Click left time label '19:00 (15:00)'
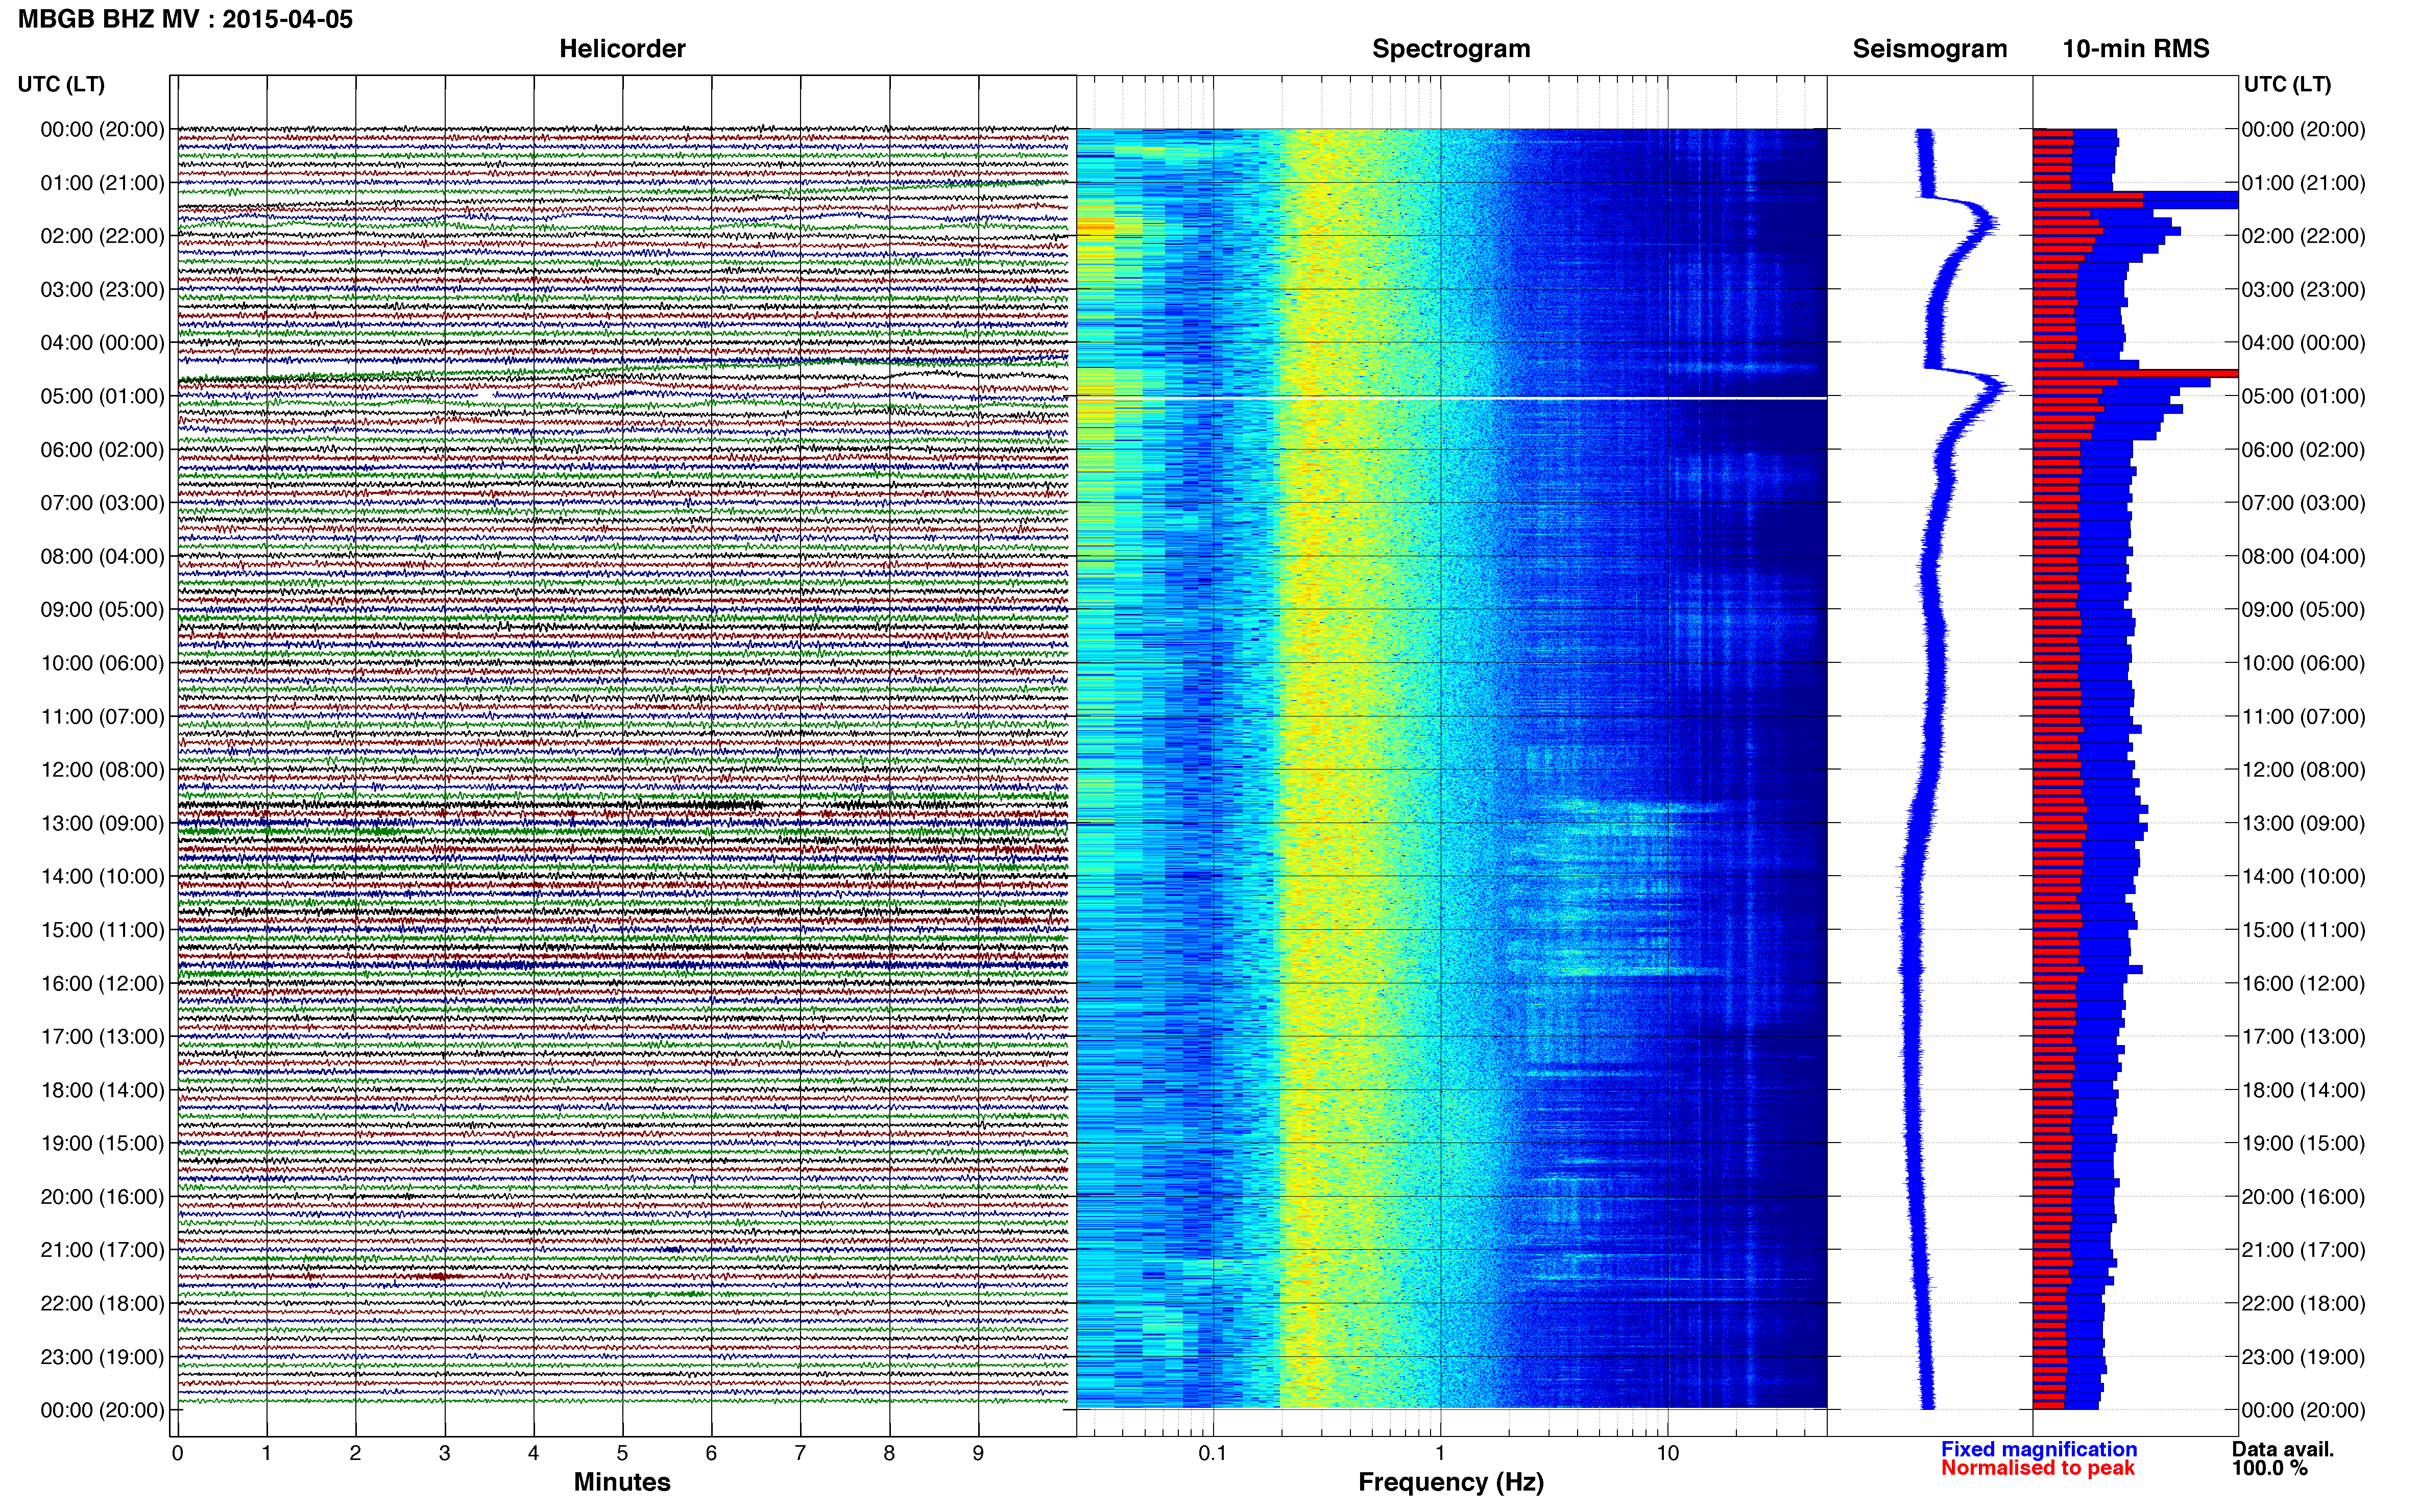This screenshot has height=1512, width=2420. point(102,1143)
